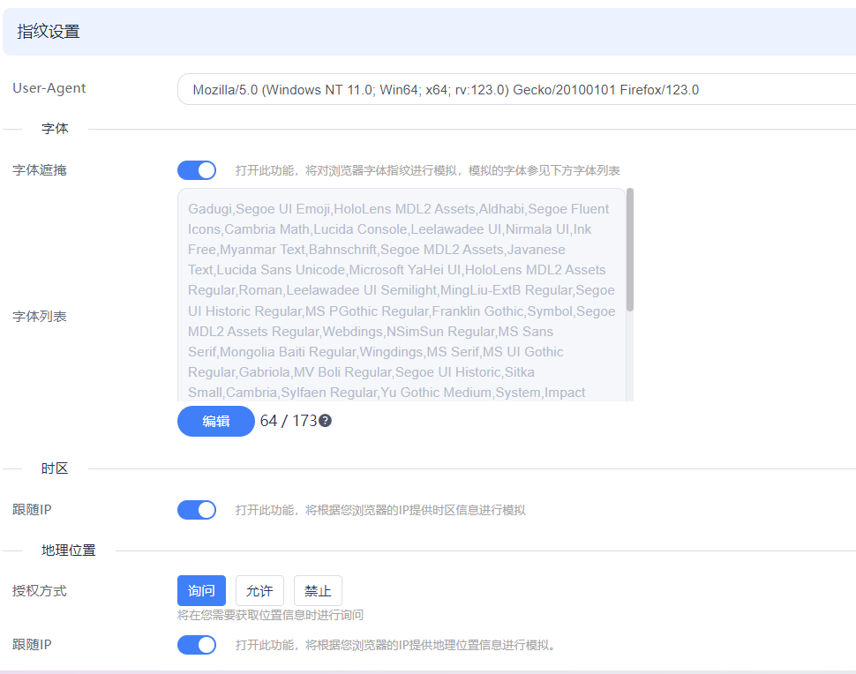The width and height of the screenshot is (856, 674).
Task: Click the font list text area
Action: [402, 295]
